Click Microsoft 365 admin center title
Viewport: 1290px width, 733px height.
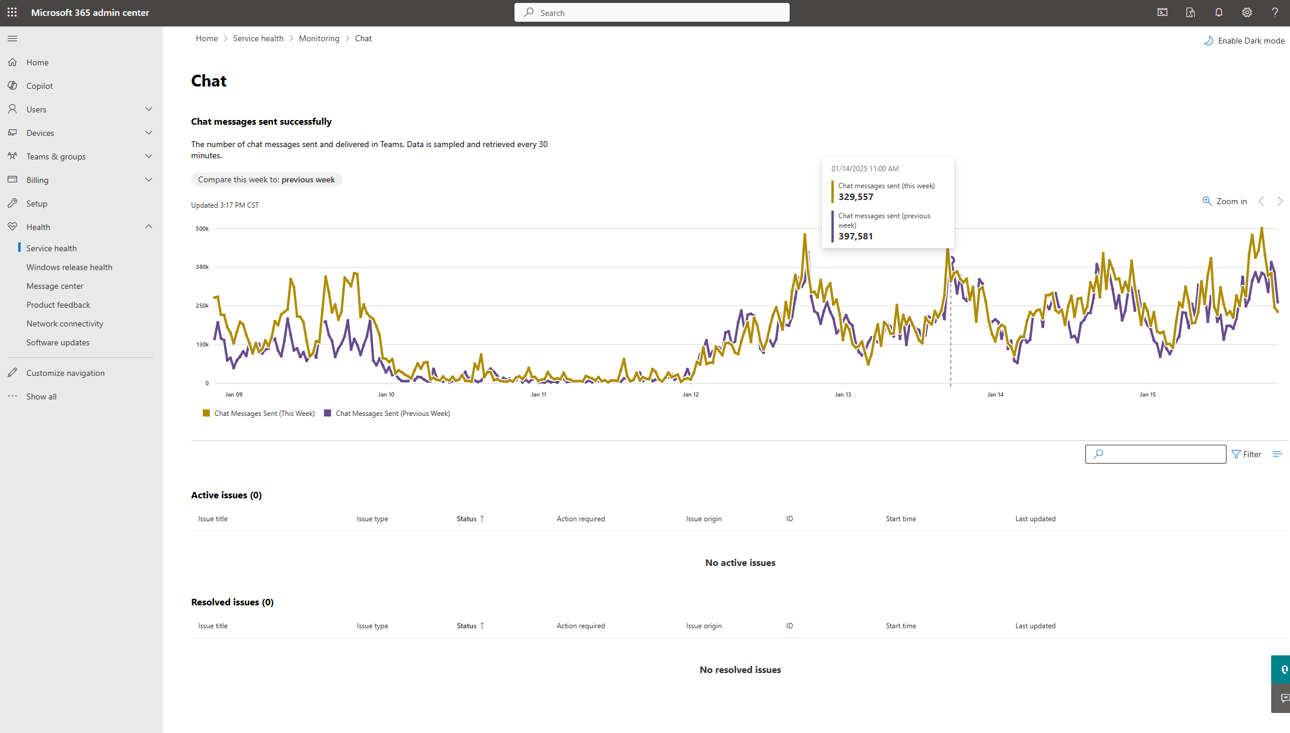tap(90, 12)
